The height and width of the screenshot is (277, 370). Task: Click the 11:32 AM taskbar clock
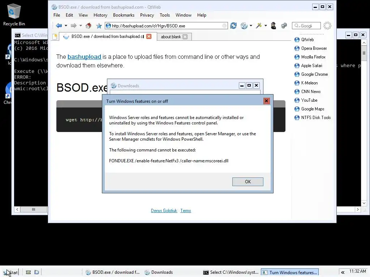[x=357, y=271]
